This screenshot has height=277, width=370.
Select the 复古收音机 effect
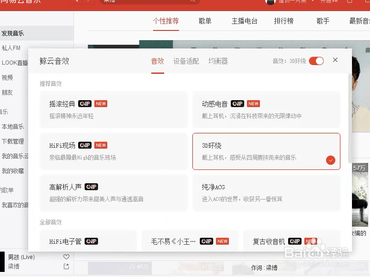click(292, 241)
